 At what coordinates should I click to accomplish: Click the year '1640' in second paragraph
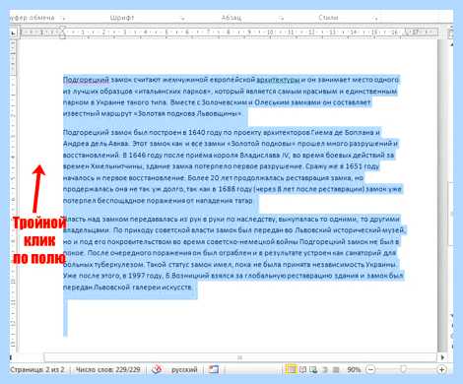[196, 132]
